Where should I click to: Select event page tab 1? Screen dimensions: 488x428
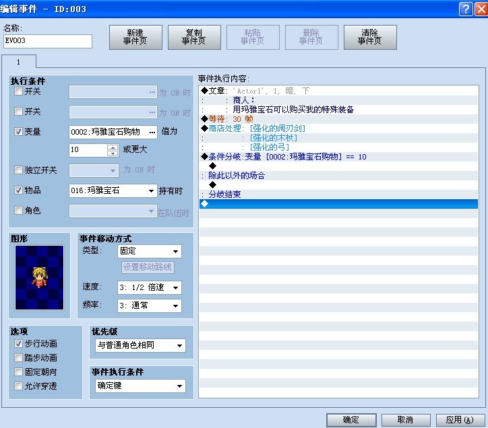click(x=19, y=62)
